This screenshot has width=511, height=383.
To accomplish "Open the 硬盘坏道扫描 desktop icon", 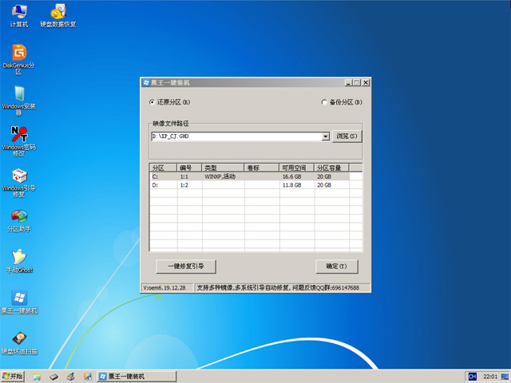I will click(x=18, y=339).
